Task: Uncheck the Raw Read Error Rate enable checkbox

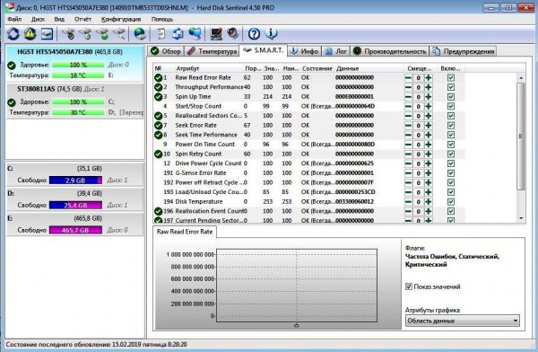Action: pyautogui.click(x=450, y=78)
